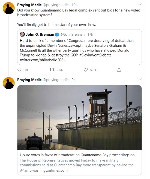Click the blue verified badge beside Brennan
The width and height of the screenshot is (150, 179).
[x=57, y=34]
